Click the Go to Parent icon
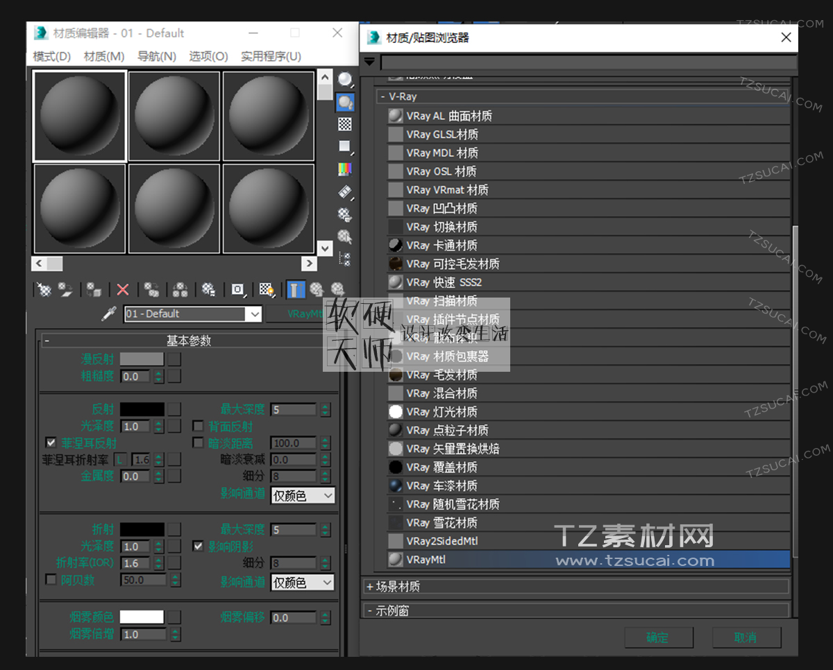This screenshot has width=833, height=670. click(317, 289)
